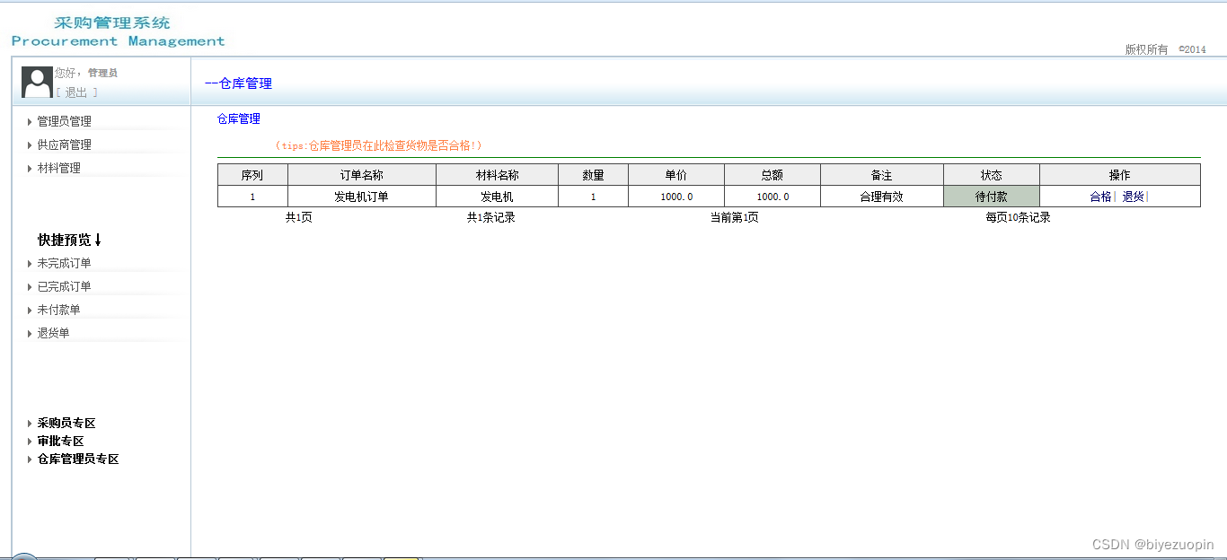
Task: Click the 备注 column header
Action: 881,175
